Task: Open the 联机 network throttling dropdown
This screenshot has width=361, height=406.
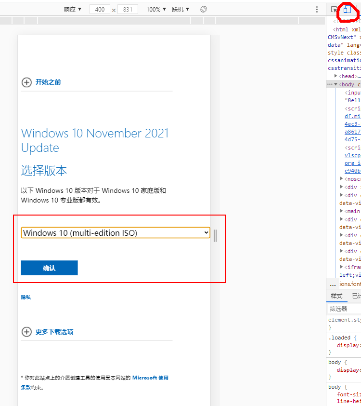Action: 180,10
